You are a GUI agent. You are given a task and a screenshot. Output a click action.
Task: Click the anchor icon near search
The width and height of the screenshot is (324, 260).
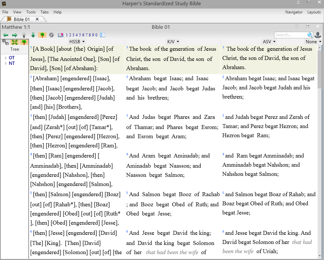[318, 35]
